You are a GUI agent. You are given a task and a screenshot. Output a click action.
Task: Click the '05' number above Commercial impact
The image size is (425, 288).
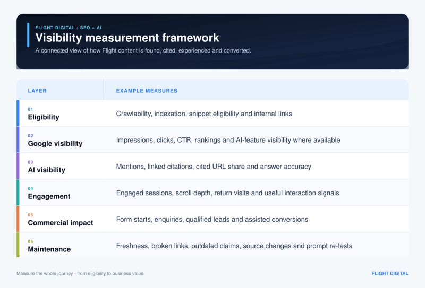(30, 215)
